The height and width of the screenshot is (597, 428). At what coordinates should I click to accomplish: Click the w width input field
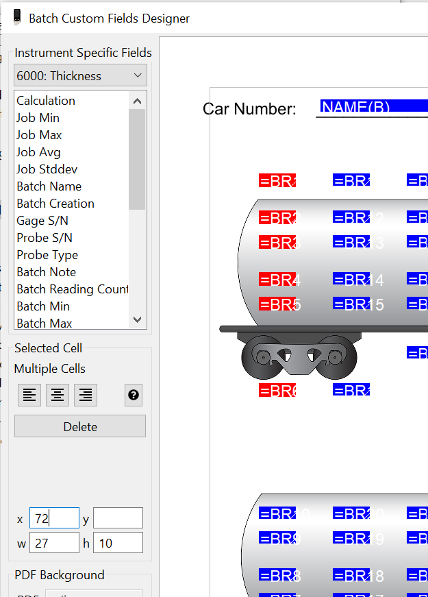(x=54, y=542)
